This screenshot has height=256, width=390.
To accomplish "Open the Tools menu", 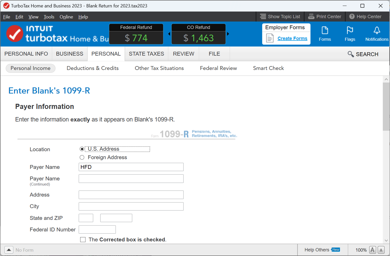I will tap(49, 17).
